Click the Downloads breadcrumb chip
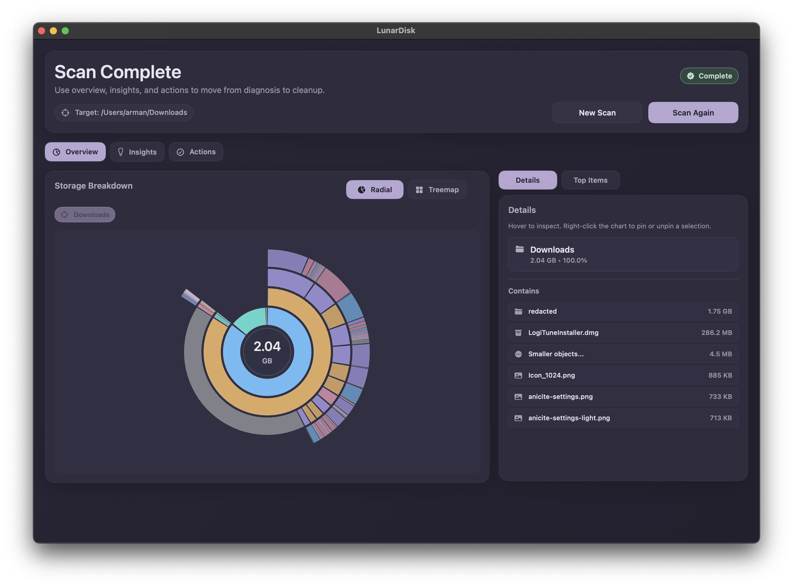This screenshot has height=587, width=793. 85,215
